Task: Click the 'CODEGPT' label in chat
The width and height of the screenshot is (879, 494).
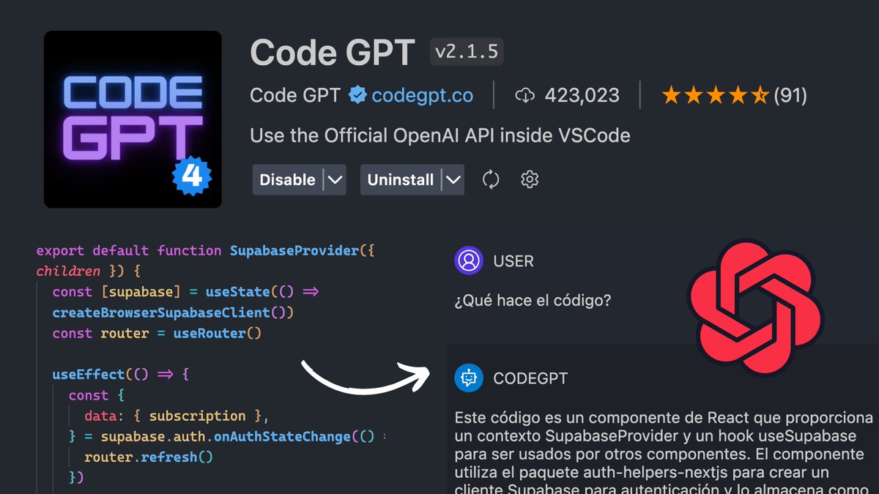Action: point(530,378)
